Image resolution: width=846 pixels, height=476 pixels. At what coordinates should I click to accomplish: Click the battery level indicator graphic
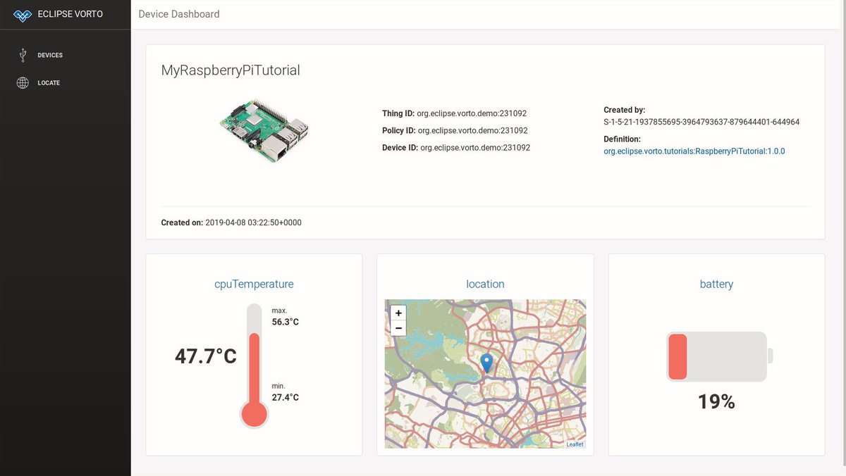click(x=716, y=356)
